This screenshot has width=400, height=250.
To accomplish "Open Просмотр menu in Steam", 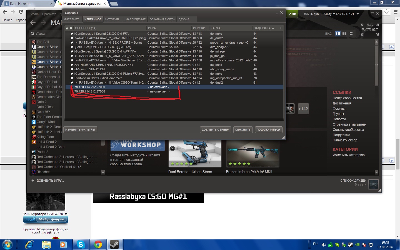I will [x=49, y=14].
